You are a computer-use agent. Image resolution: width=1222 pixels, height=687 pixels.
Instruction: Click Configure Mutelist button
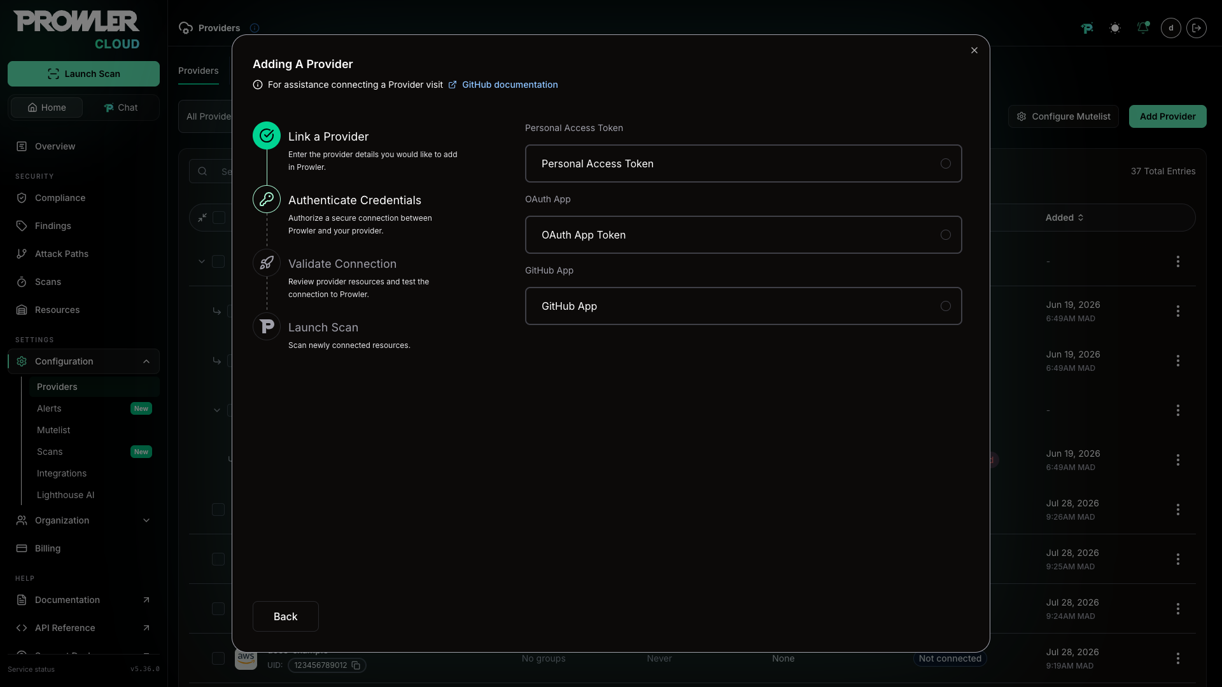1064,116
